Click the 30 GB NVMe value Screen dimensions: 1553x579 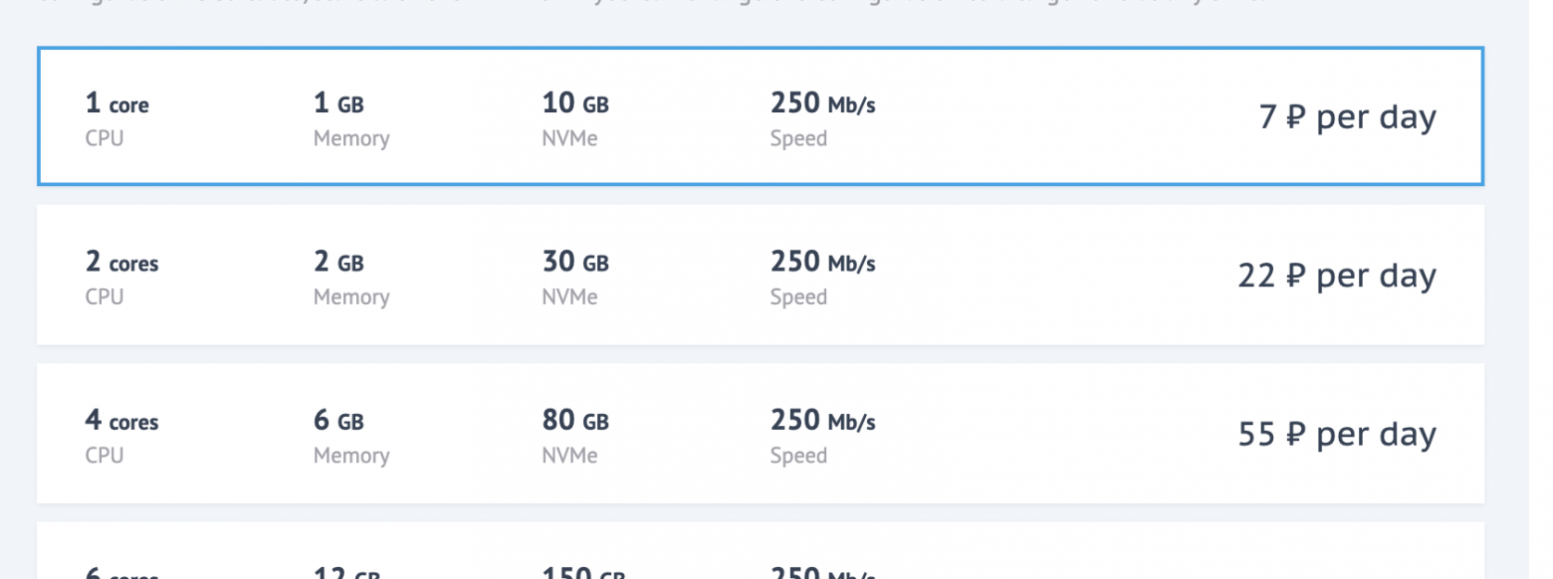pos(574,263)
